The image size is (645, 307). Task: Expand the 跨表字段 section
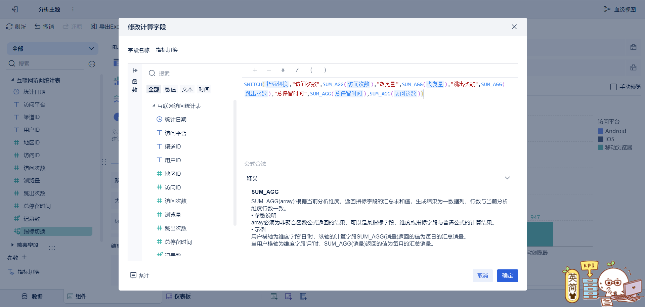coord(12,245)
